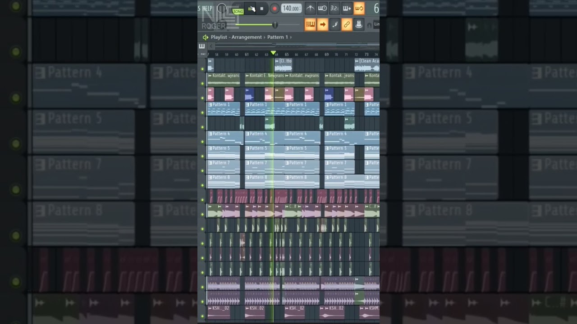The height and width of the screenshot is (324, 577).
Task: Select the [Cl..tto] audio clip
Action: [283, 65]
